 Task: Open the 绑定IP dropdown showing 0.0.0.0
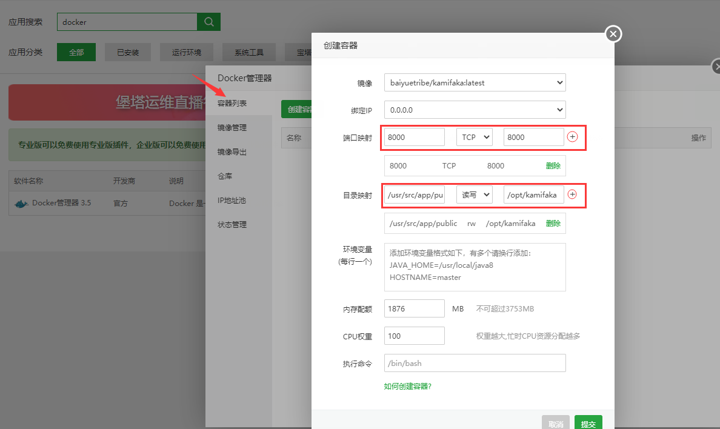point(475,110)
